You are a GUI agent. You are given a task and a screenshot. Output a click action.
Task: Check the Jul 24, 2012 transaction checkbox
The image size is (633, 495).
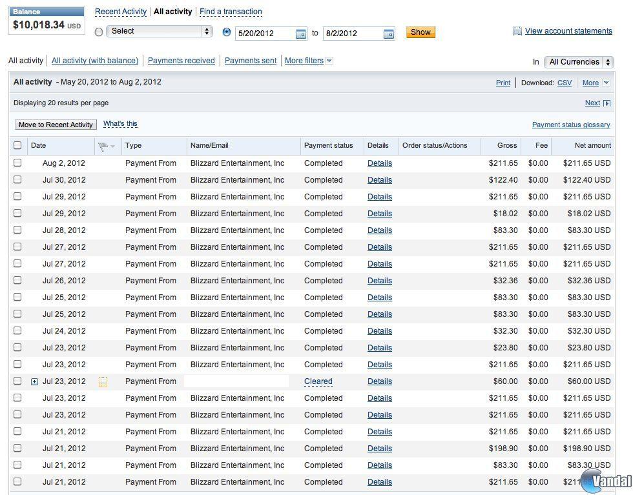click(17, 331)
